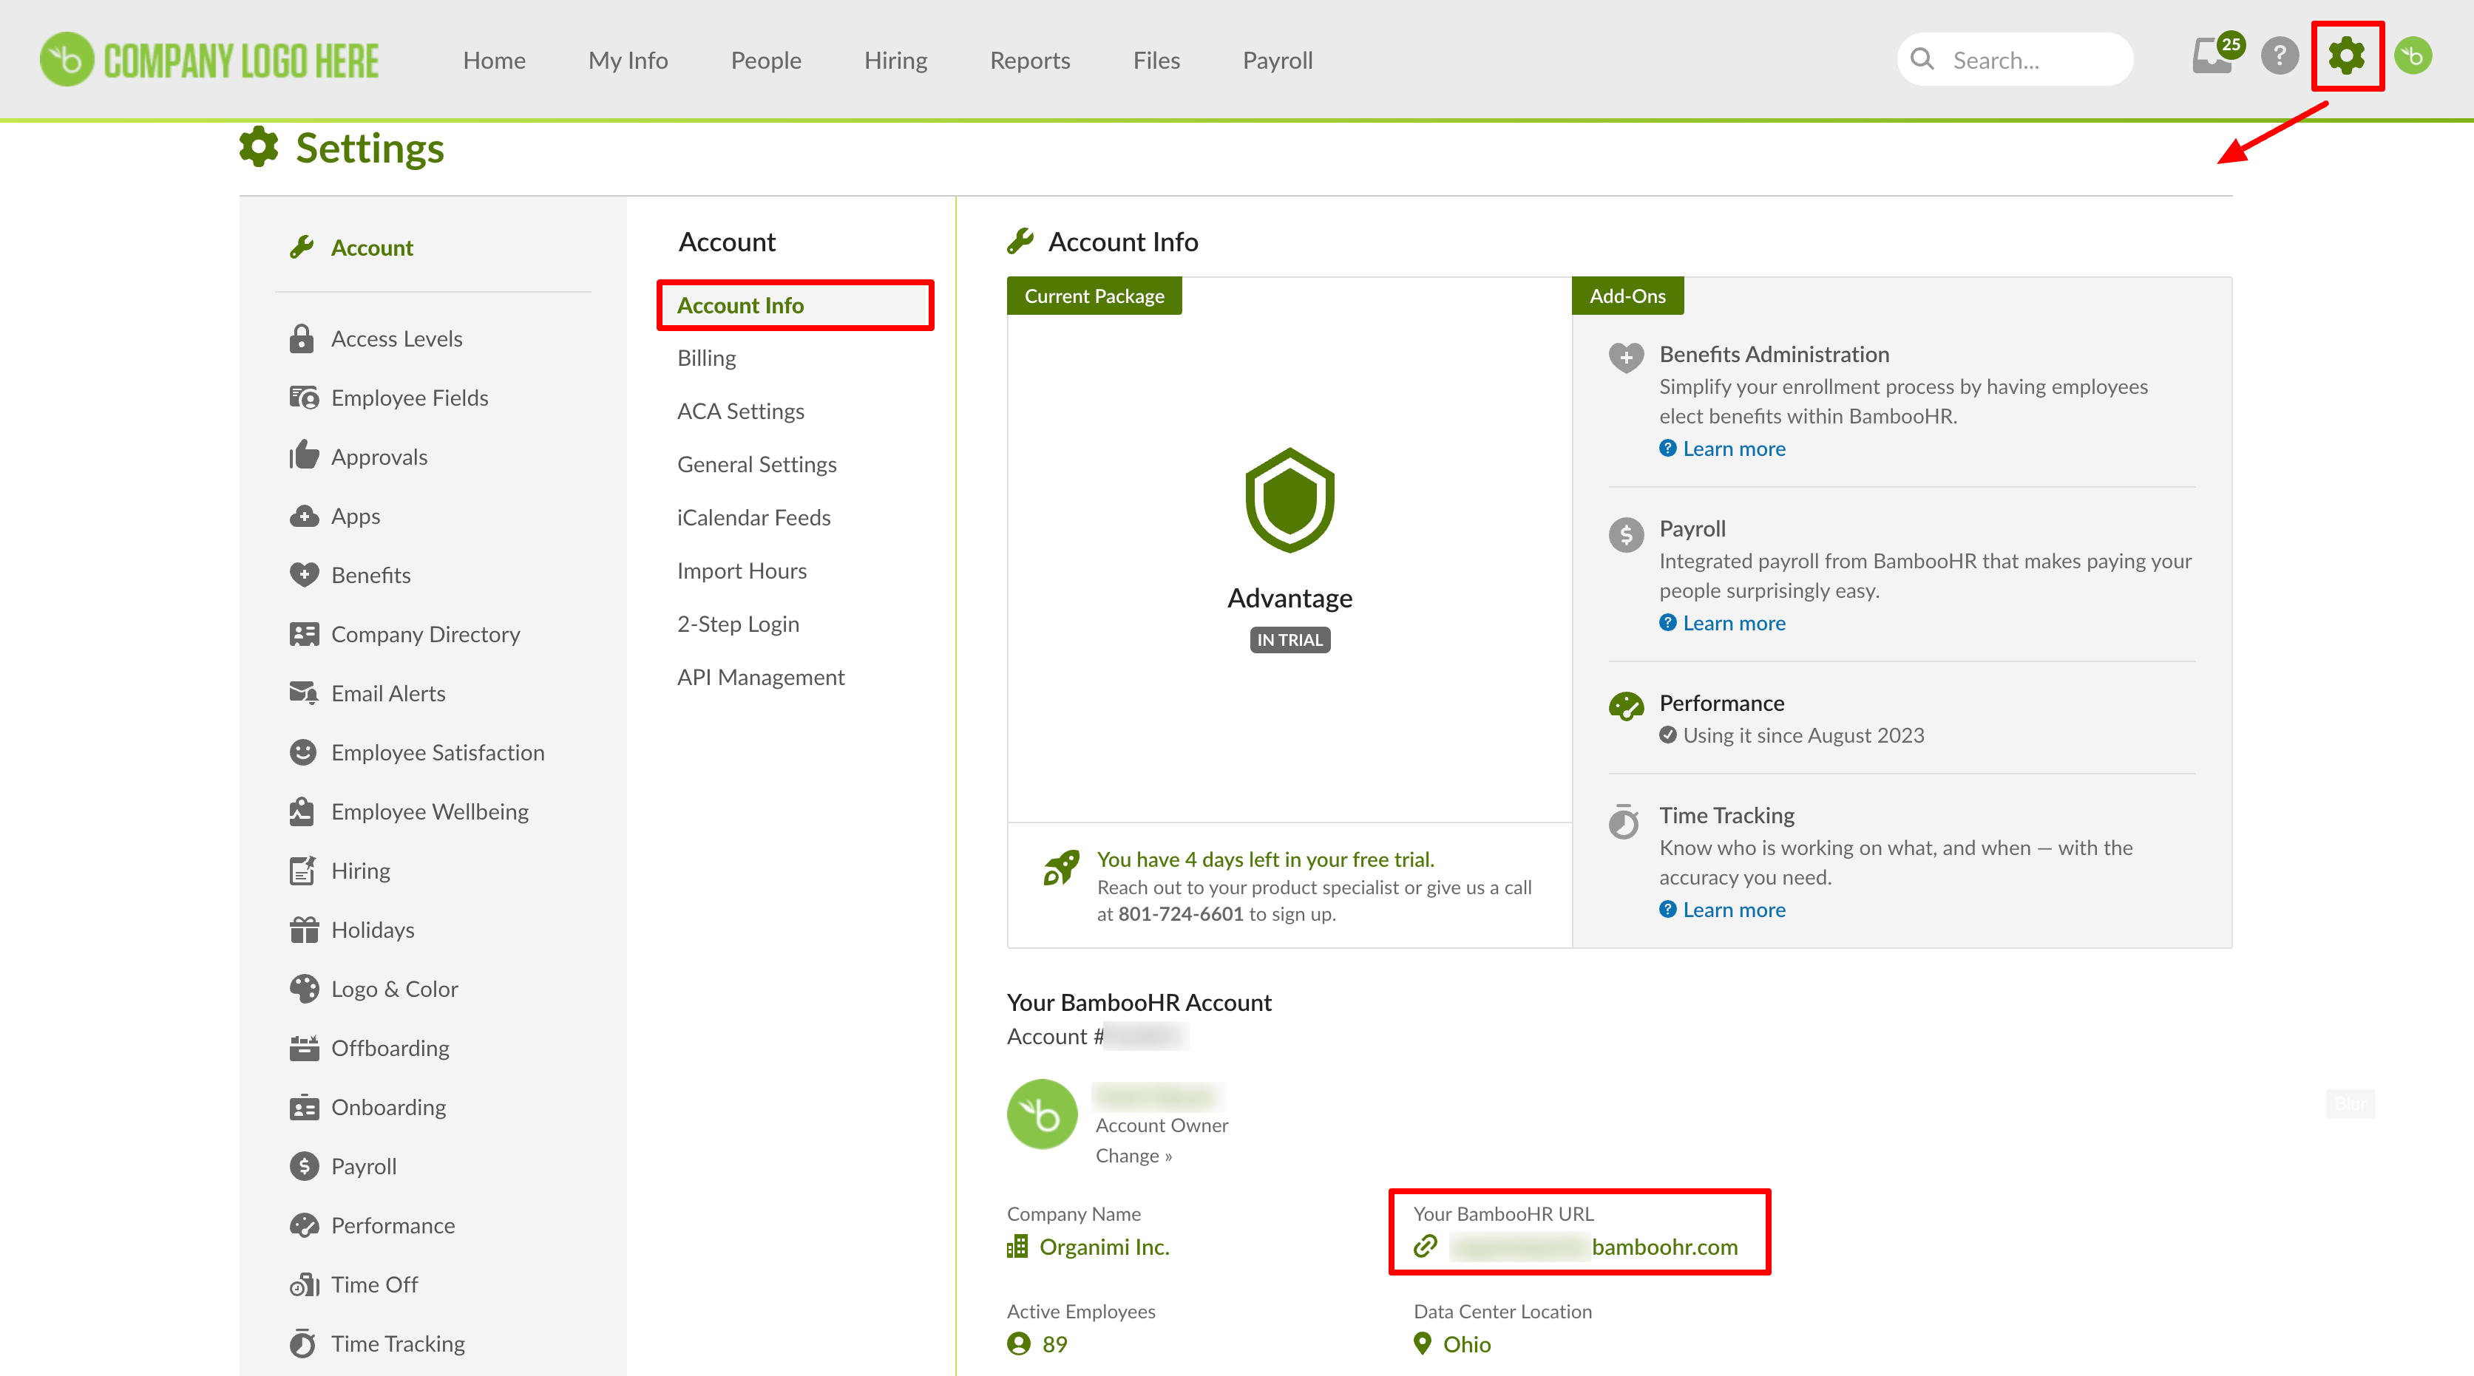
Task: Select Import Hours submenu item
Action: point(742,571)
